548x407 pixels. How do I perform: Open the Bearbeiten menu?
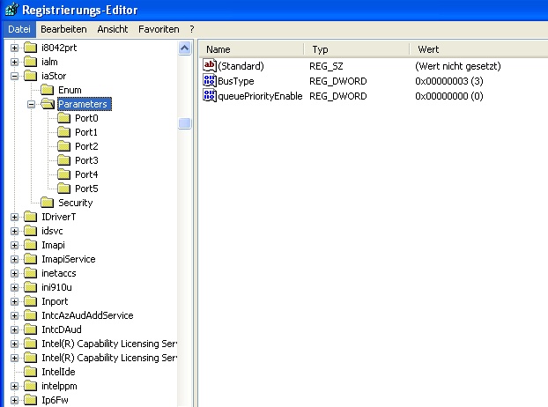point(63,29)
